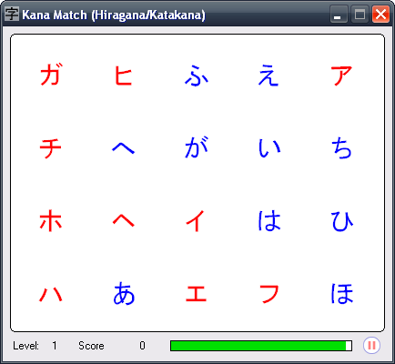Viewport: 395px width, 364px height.
Task: Select the blue hiragana え tile
Action: (268, 76)
